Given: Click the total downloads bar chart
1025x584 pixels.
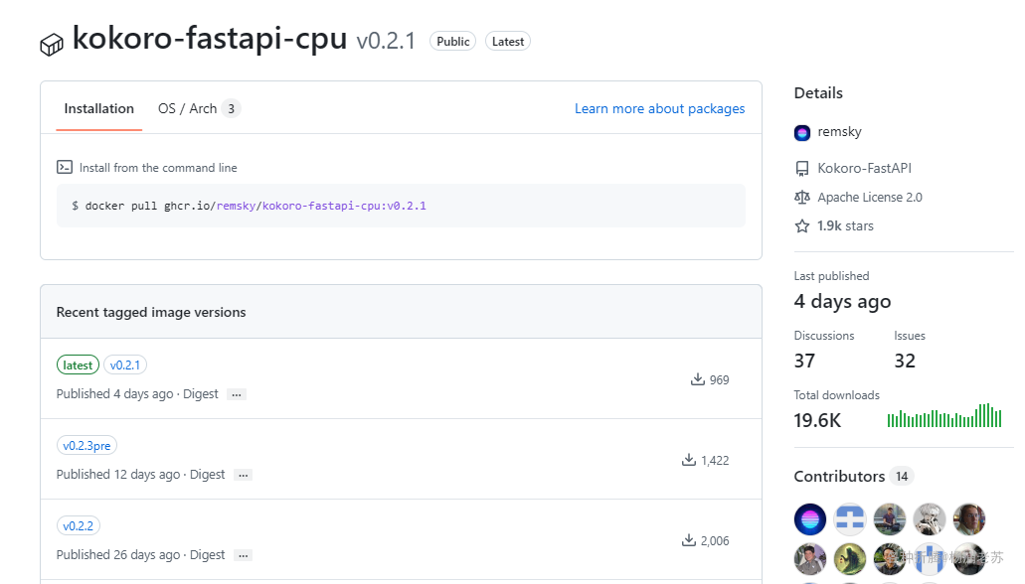Looking at the screenshot, I should click(x=943, y=415).
